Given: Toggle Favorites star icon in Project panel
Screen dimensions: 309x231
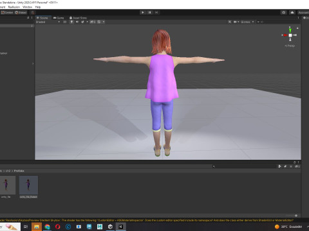Looking at the screenshot, I should (x=291, y=166).
